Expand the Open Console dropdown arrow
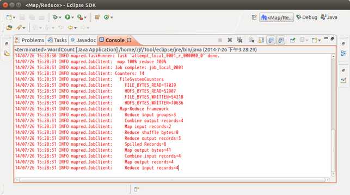350x195 pixels. click(320, 40)
